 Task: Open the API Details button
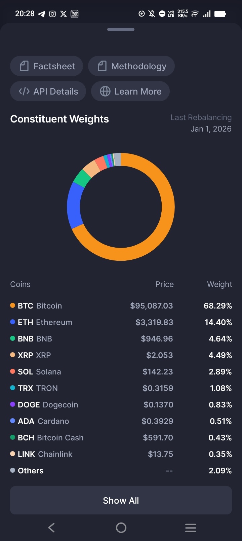coord(48,91)
